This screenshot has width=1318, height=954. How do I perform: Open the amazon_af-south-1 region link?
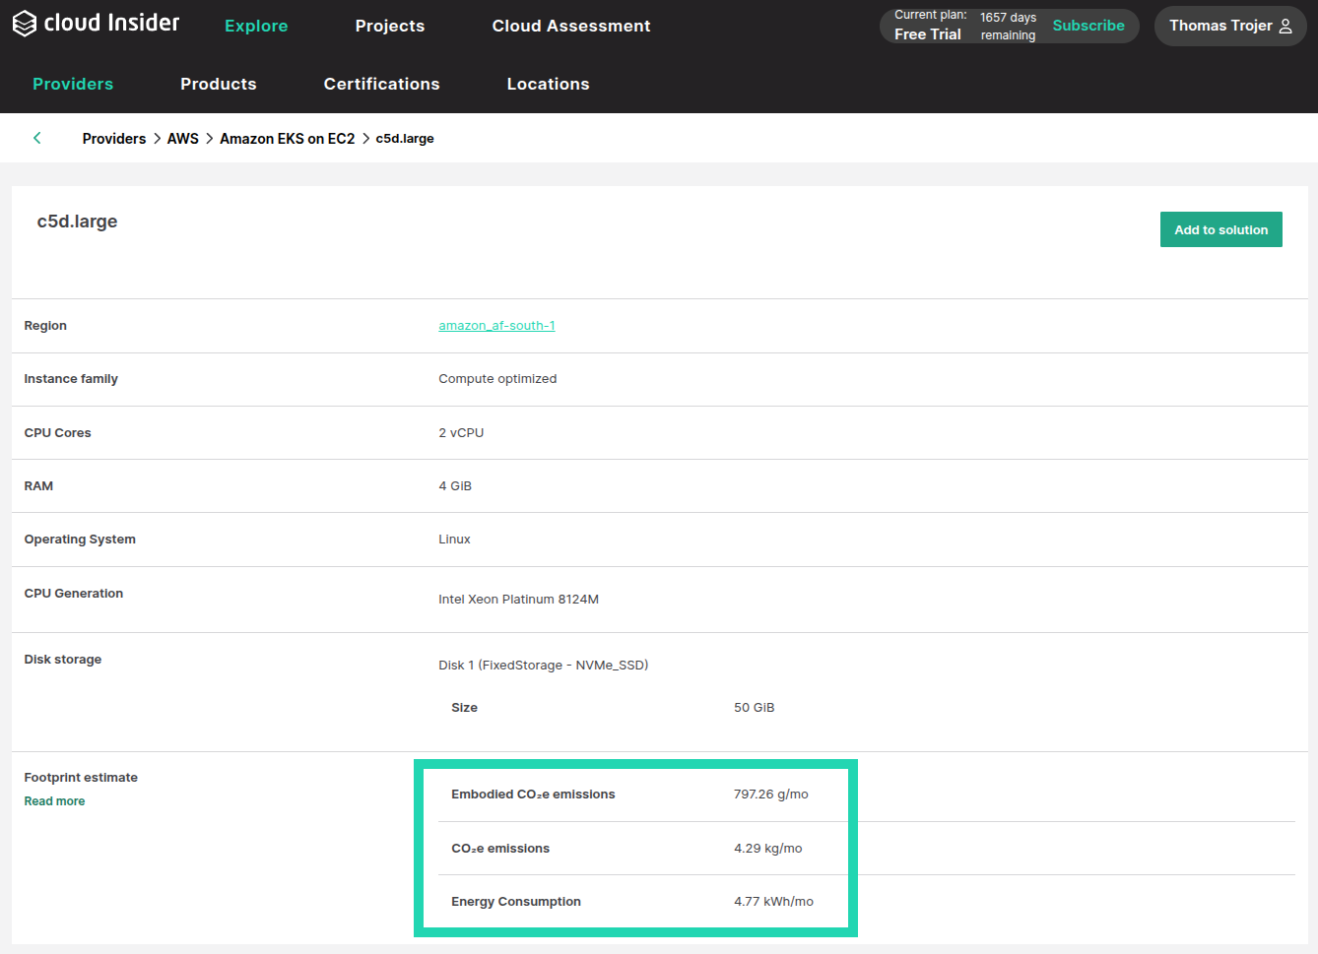pyautogui.click(x=497, y=326)
